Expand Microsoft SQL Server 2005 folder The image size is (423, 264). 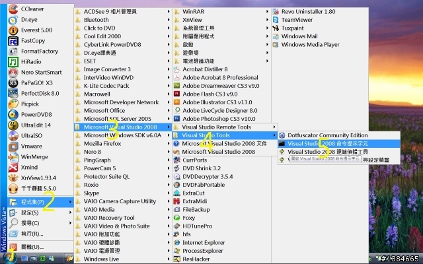coord(123,119)
